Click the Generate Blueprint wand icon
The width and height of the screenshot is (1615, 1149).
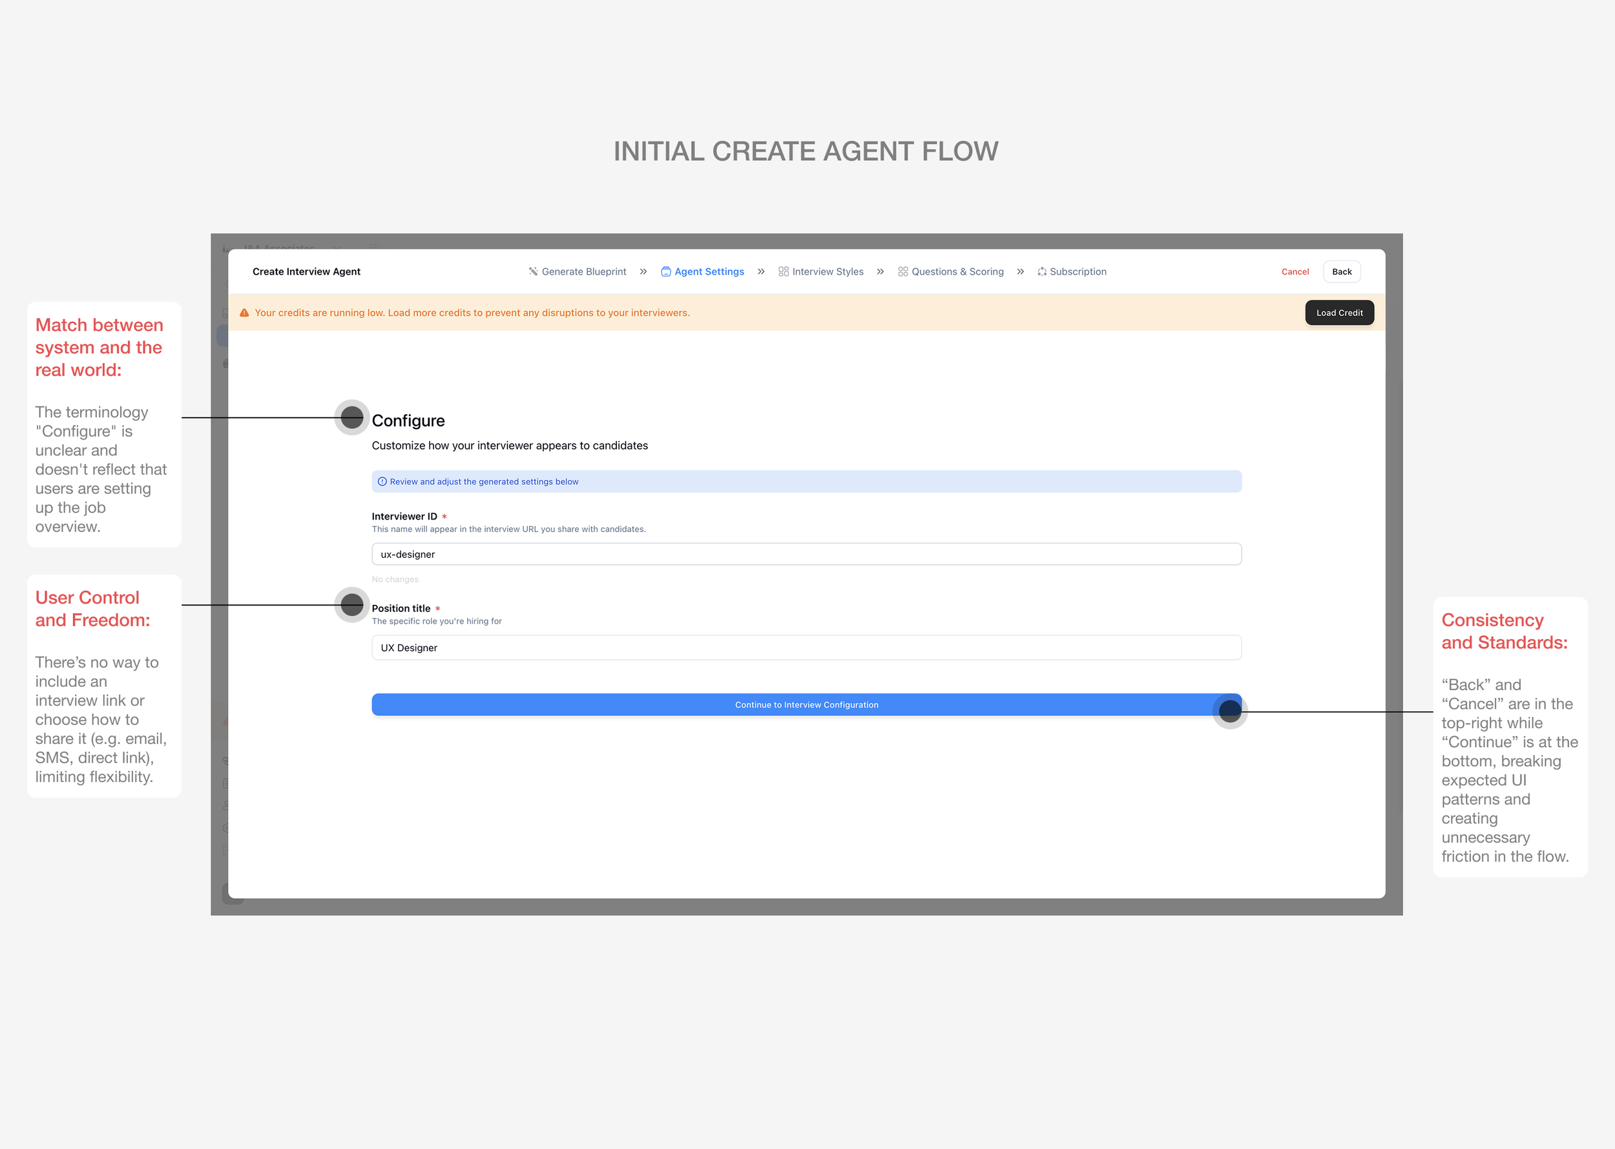[x=533, y=271]
